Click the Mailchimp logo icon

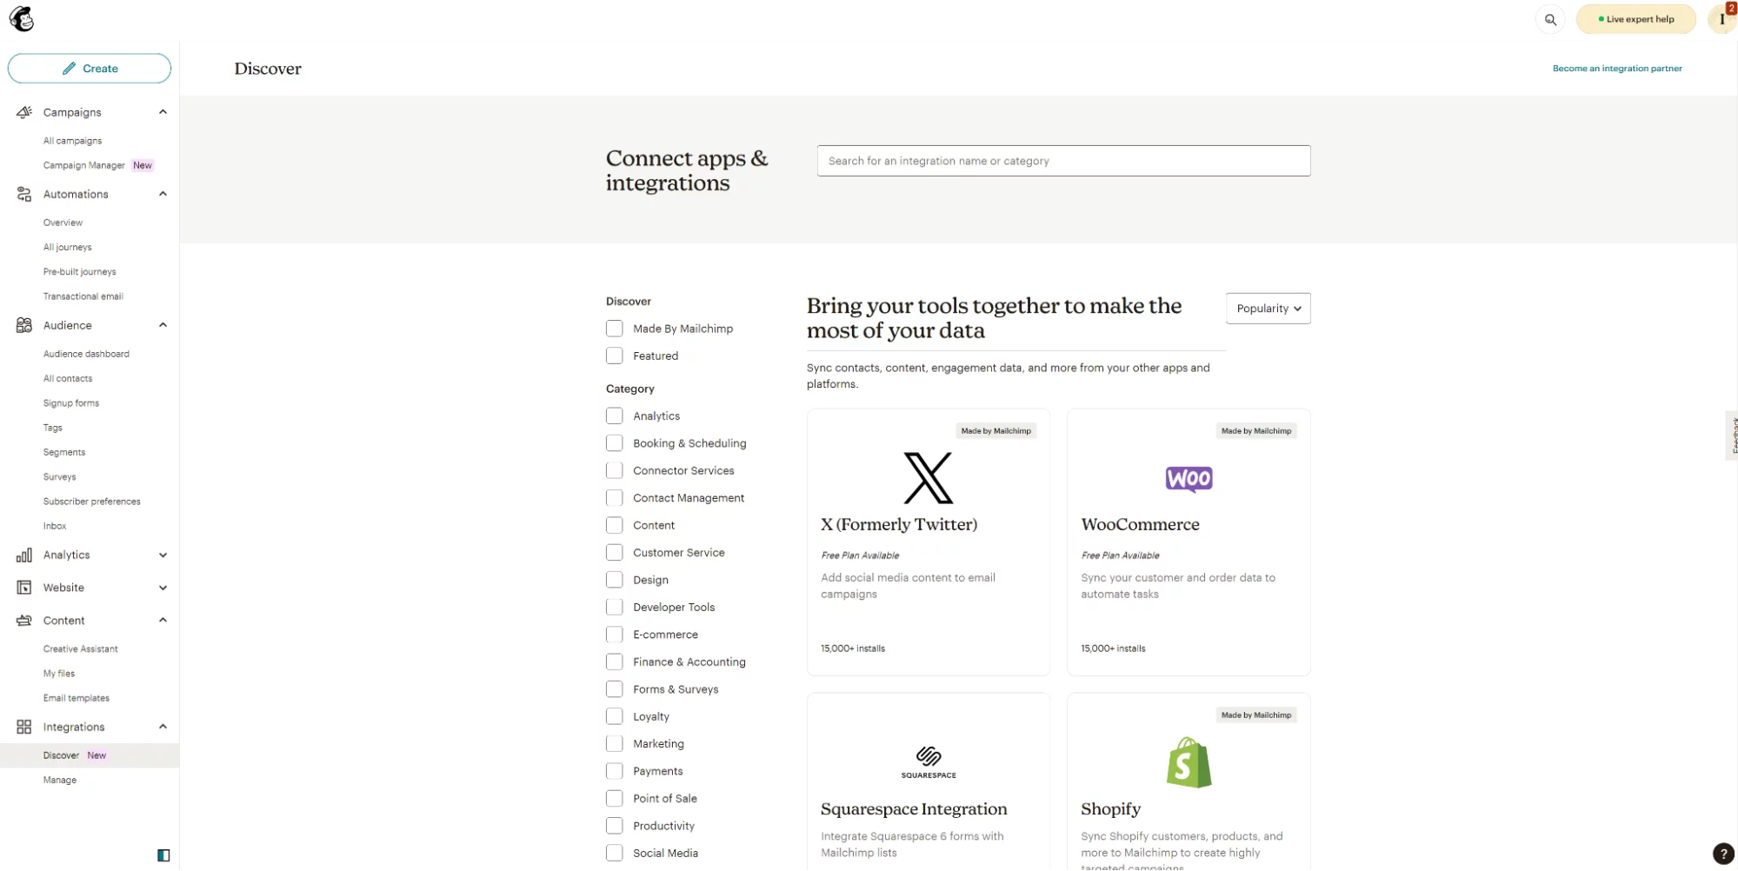tap(22, 19)
